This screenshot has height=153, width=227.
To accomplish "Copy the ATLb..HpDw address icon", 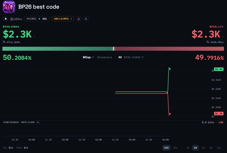I will pyautogui.click(x=4, y=42).
